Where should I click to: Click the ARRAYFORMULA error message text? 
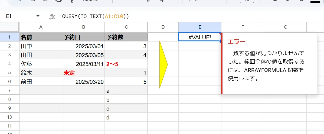(266, 66)
